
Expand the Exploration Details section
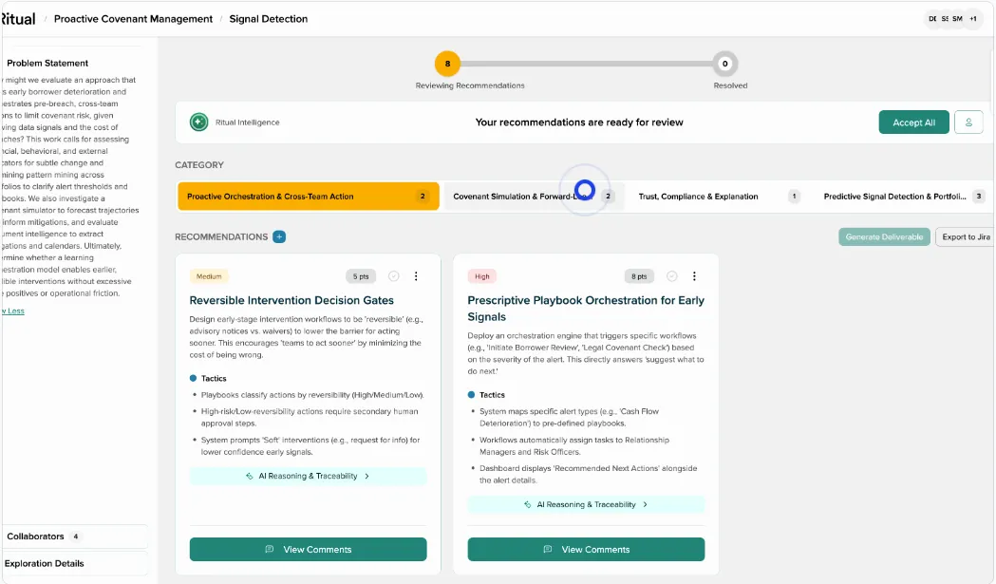point(44,563)
